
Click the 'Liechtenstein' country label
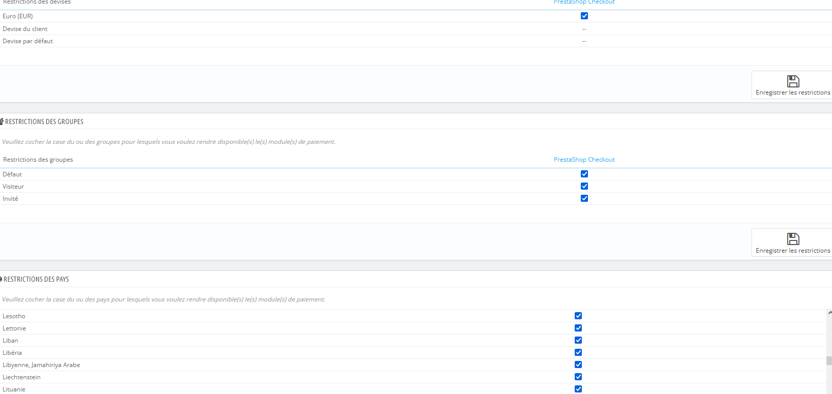point(21,377)
